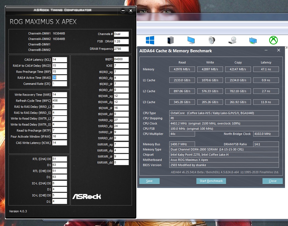Minimize the ASRock Timing Configurator window
Viewport: 288px width, 226px height.
pyautogui.click(x=123, y=11)
